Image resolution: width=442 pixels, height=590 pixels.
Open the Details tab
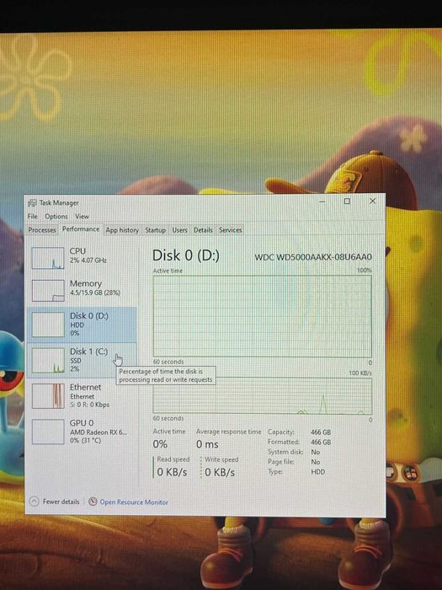[203, 230]
